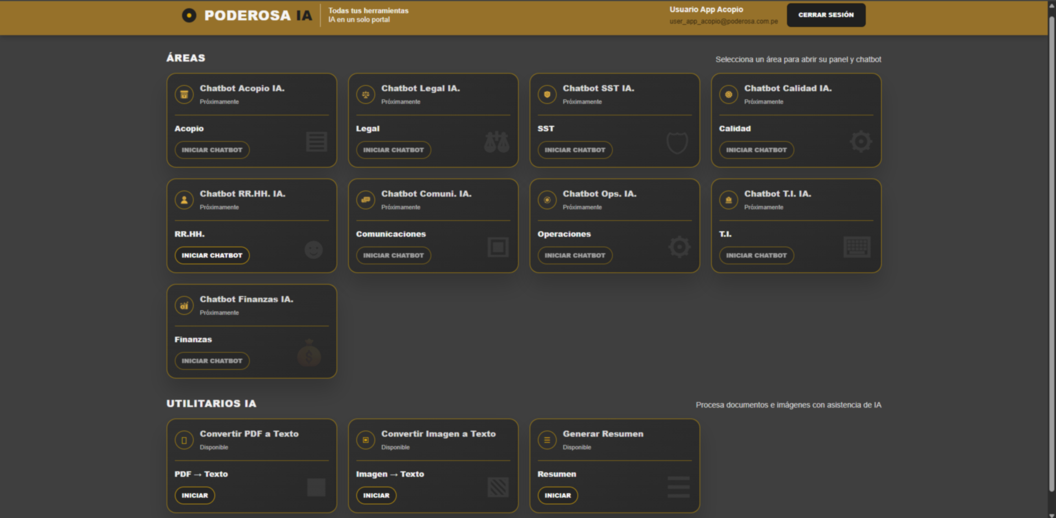Click the UTILITARIOS IA section heading
The image size is (1056, 518).
click(x=212, y=404)
